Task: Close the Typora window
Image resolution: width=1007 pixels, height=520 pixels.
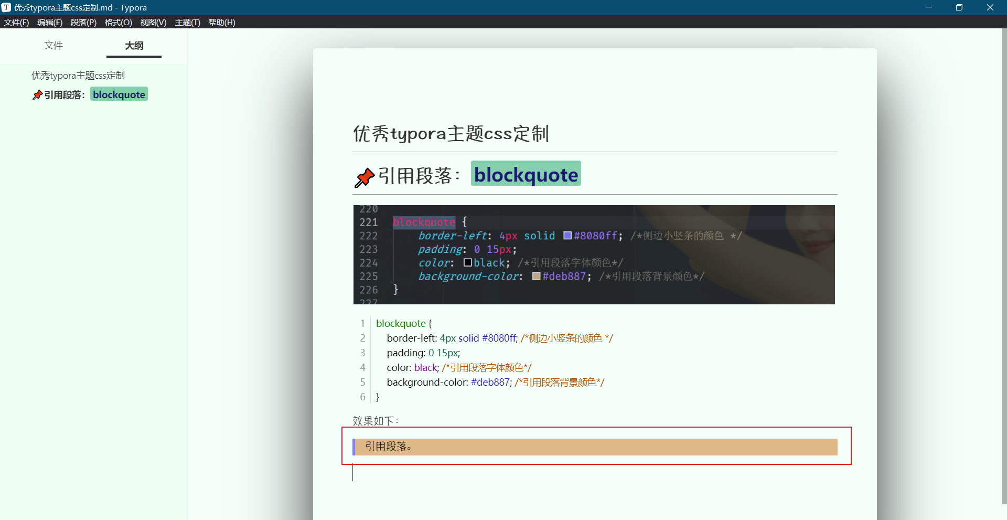Action: pyautogui.click(x=990, y=7)
